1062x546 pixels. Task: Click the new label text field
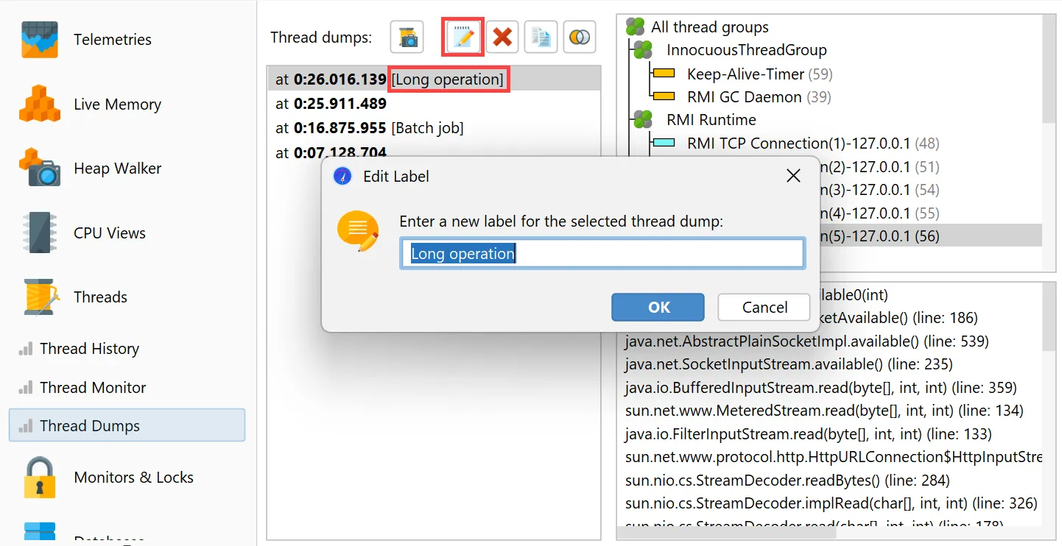coord(602,254)
